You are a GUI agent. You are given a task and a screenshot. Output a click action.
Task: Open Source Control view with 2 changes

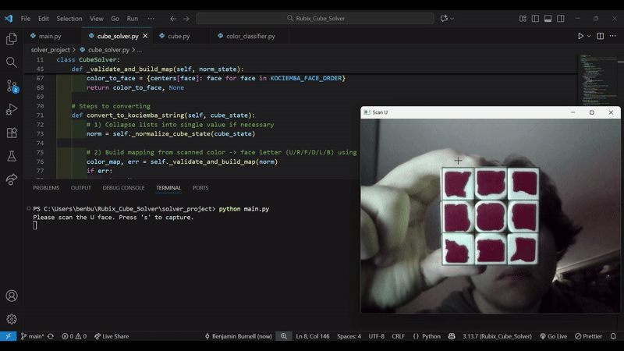pos(12,86)
